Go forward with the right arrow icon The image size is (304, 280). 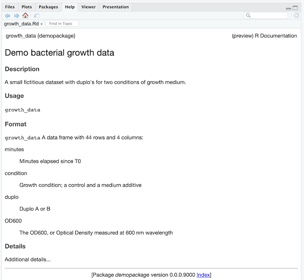[16, 15]
